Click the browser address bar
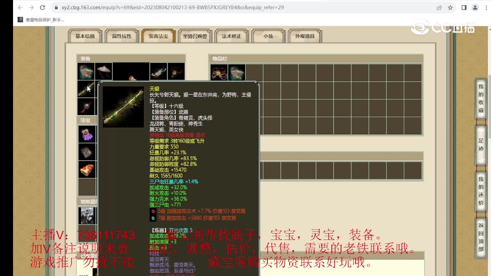This screenshot has width=491, height=276. (153, 7)
